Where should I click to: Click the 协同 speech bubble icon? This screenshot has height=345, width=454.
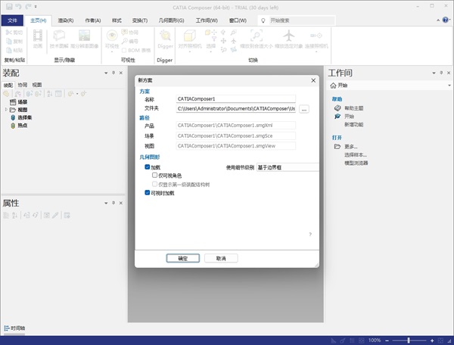125,32
